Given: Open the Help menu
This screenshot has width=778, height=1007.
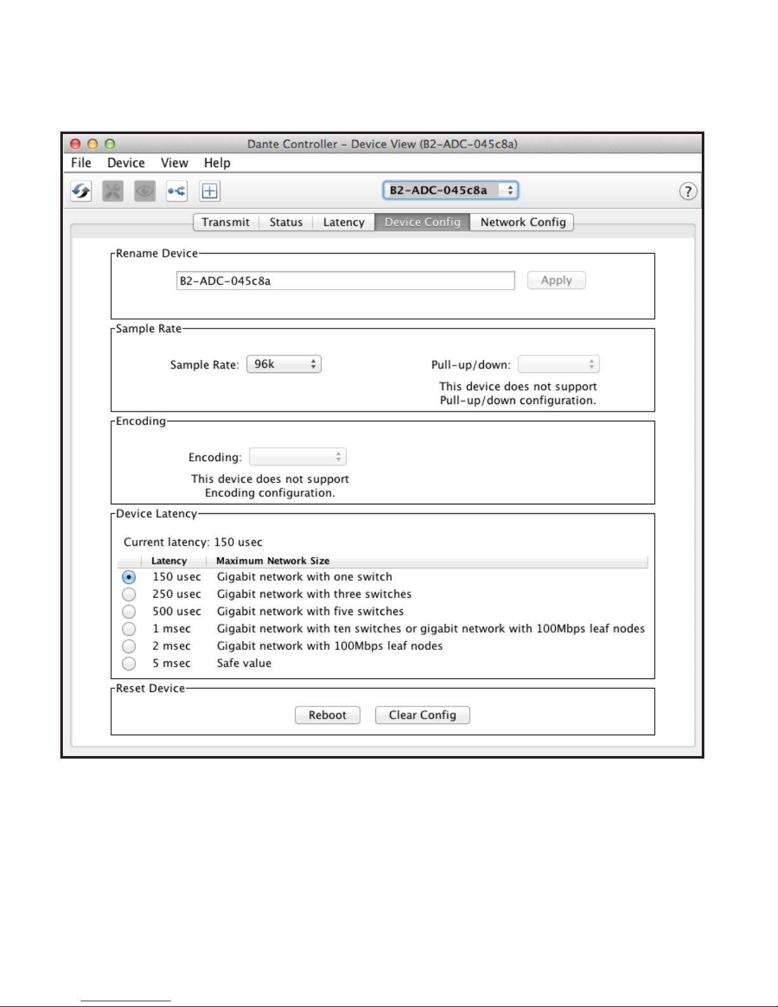Looking at the screenshot, I should click(x=217, y=163).
